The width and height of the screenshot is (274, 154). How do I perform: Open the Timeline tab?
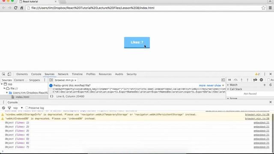(x=77, y=74)
